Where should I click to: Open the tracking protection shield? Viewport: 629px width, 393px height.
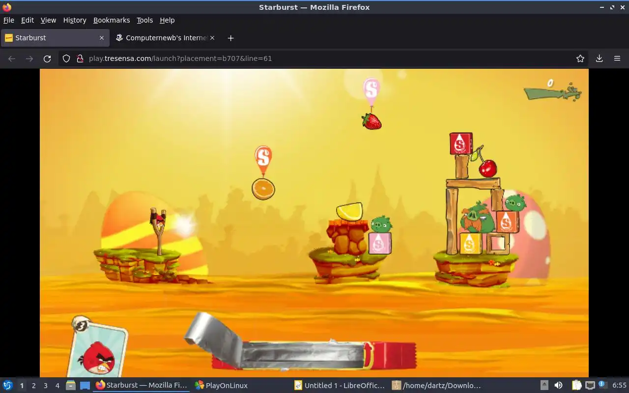(66, 58)
